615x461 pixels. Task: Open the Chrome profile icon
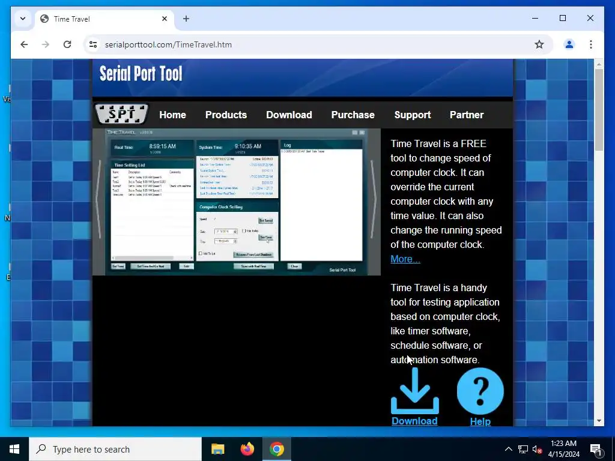coord(569,44)
